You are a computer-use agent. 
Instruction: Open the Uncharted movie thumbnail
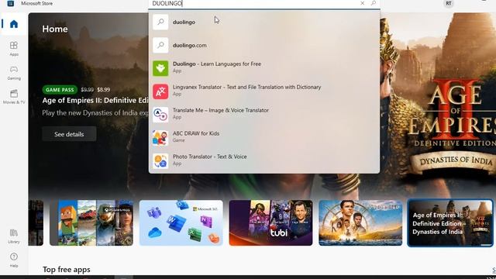pos(360,222)
